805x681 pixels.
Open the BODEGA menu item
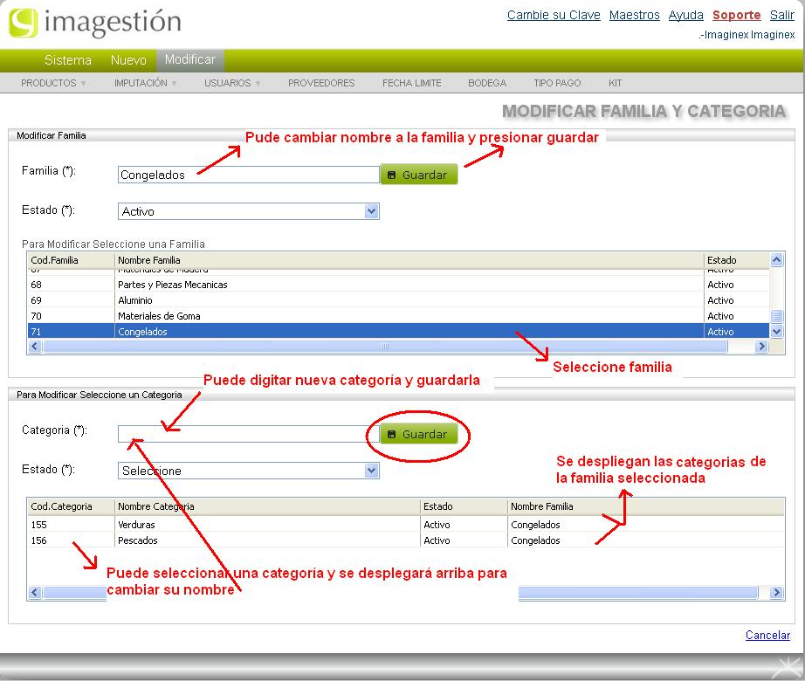coord(487,83)
